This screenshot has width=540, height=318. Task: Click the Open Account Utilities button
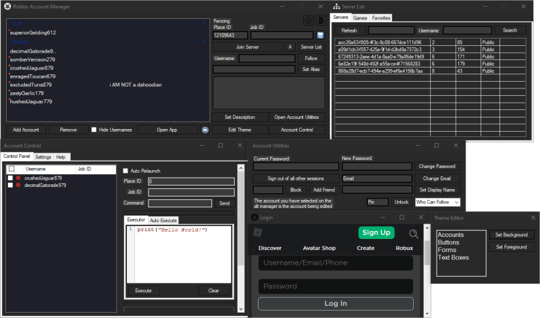pos(296,117)
